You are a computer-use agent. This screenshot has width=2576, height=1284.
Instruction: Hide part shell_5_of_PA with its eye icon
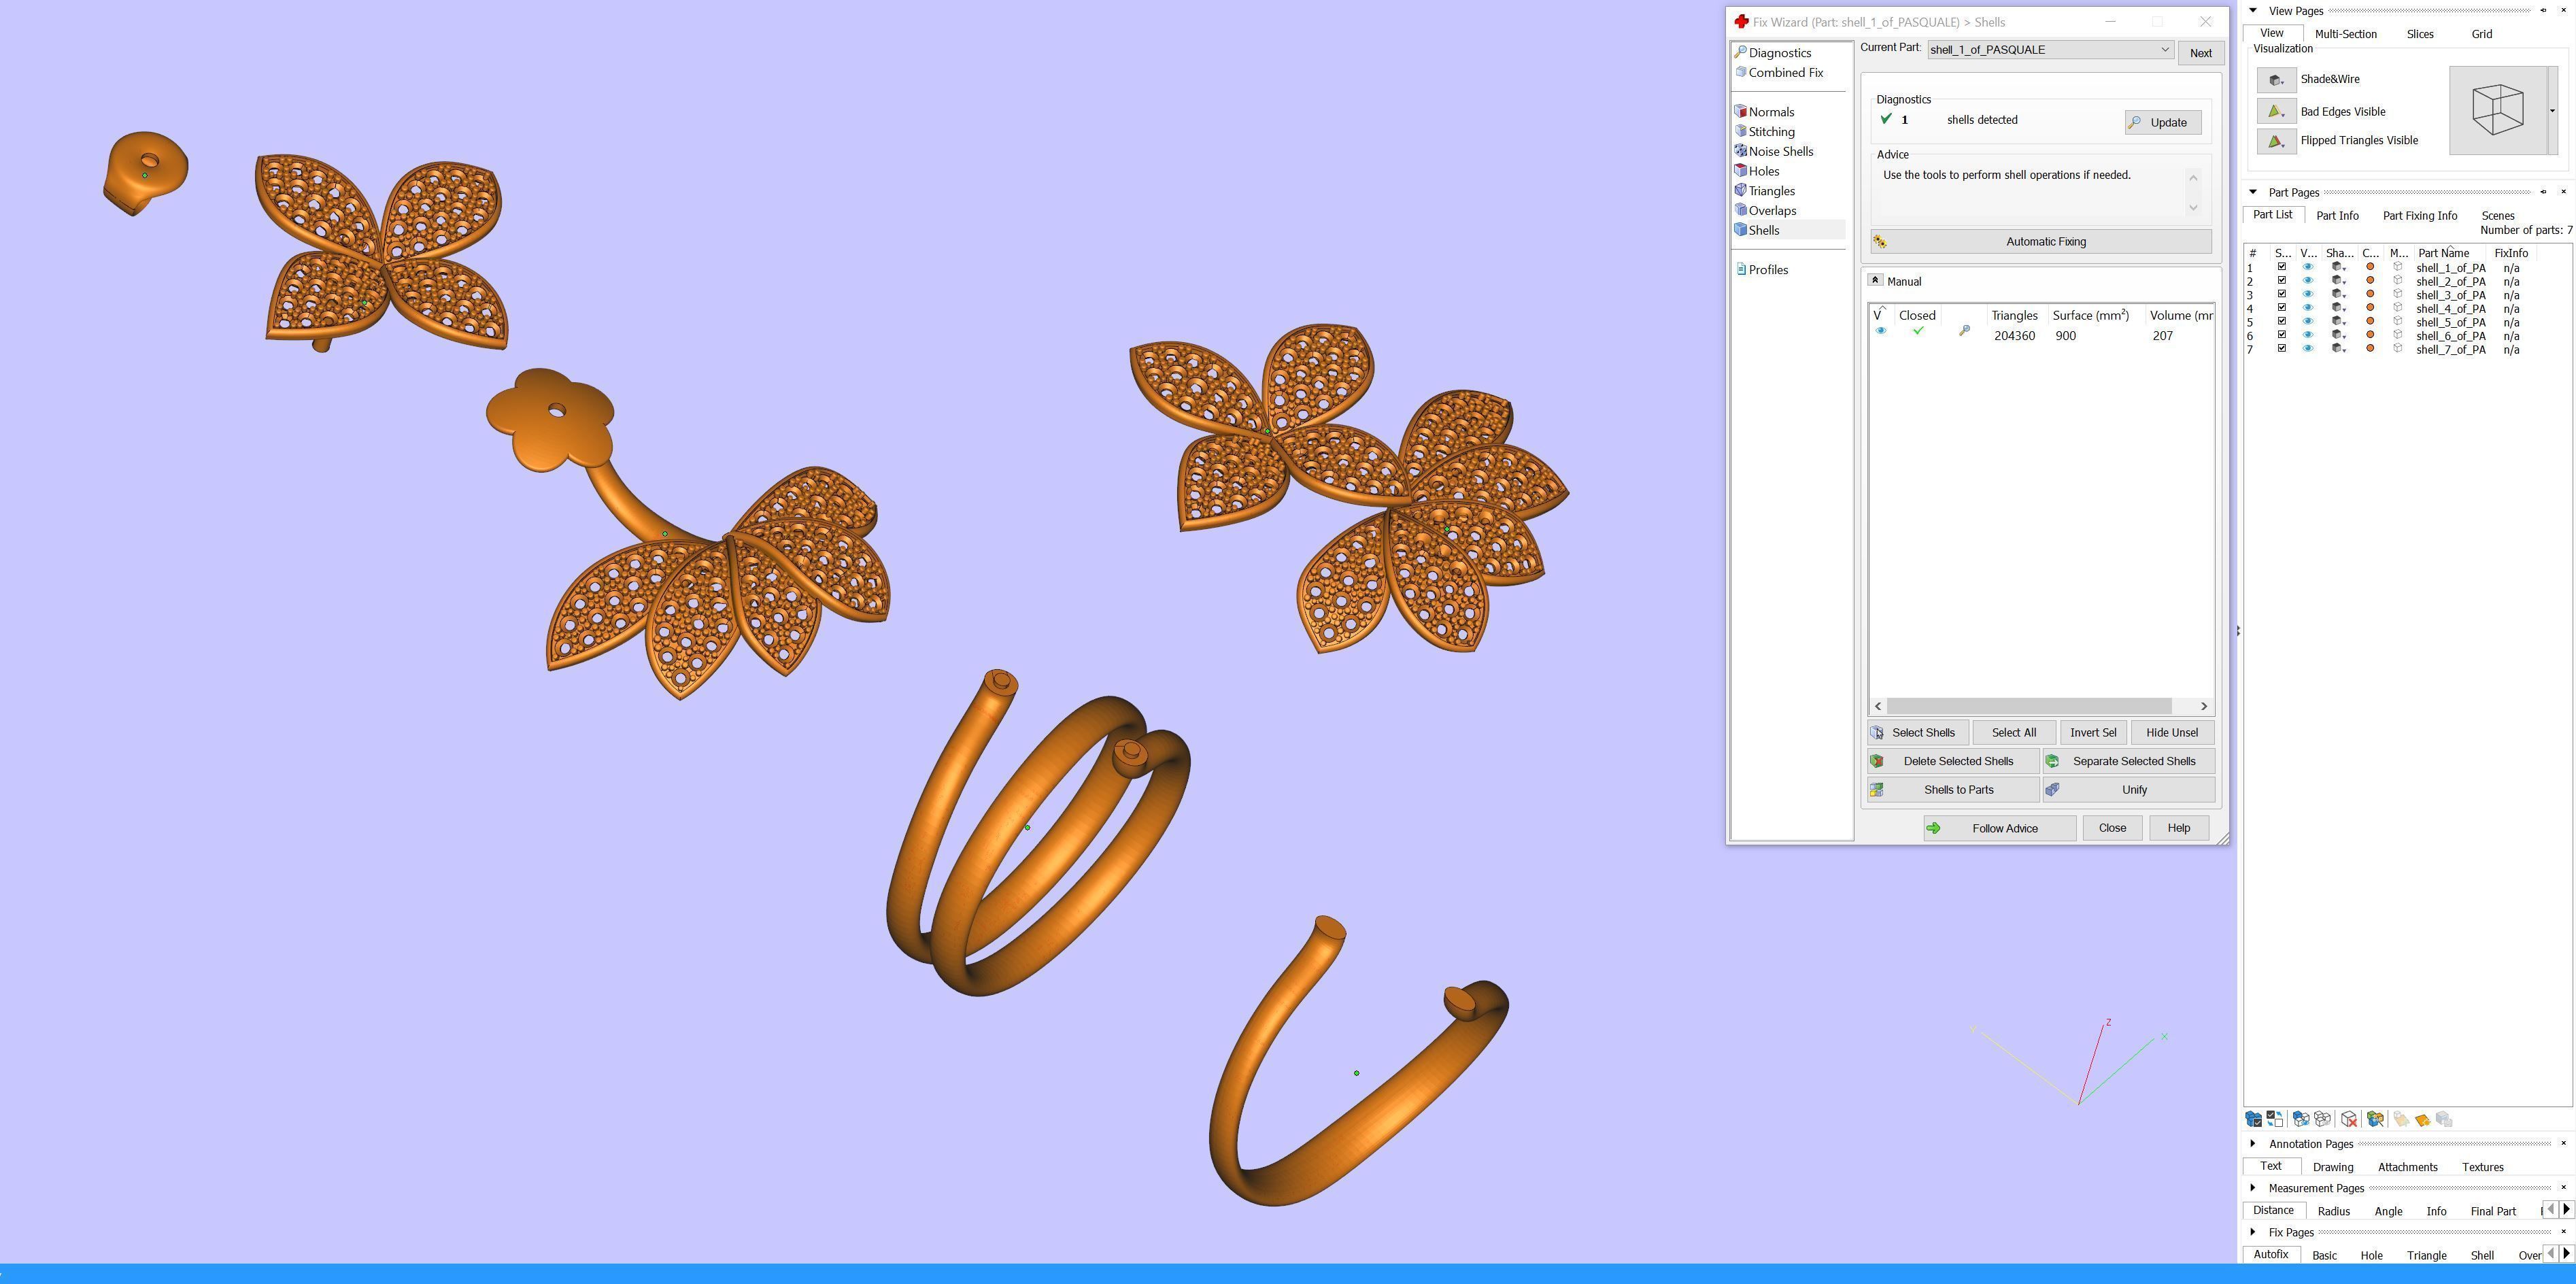2308,322
